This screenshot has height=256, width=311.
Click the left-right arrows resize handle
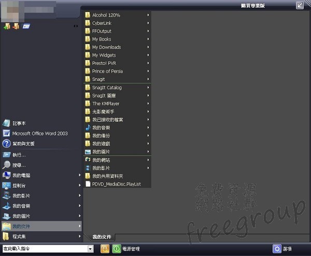click(76, 26)
